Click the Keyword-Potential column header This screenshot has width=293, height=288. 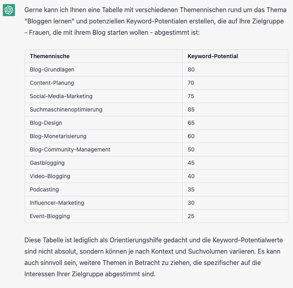click(x=213, y=56)
